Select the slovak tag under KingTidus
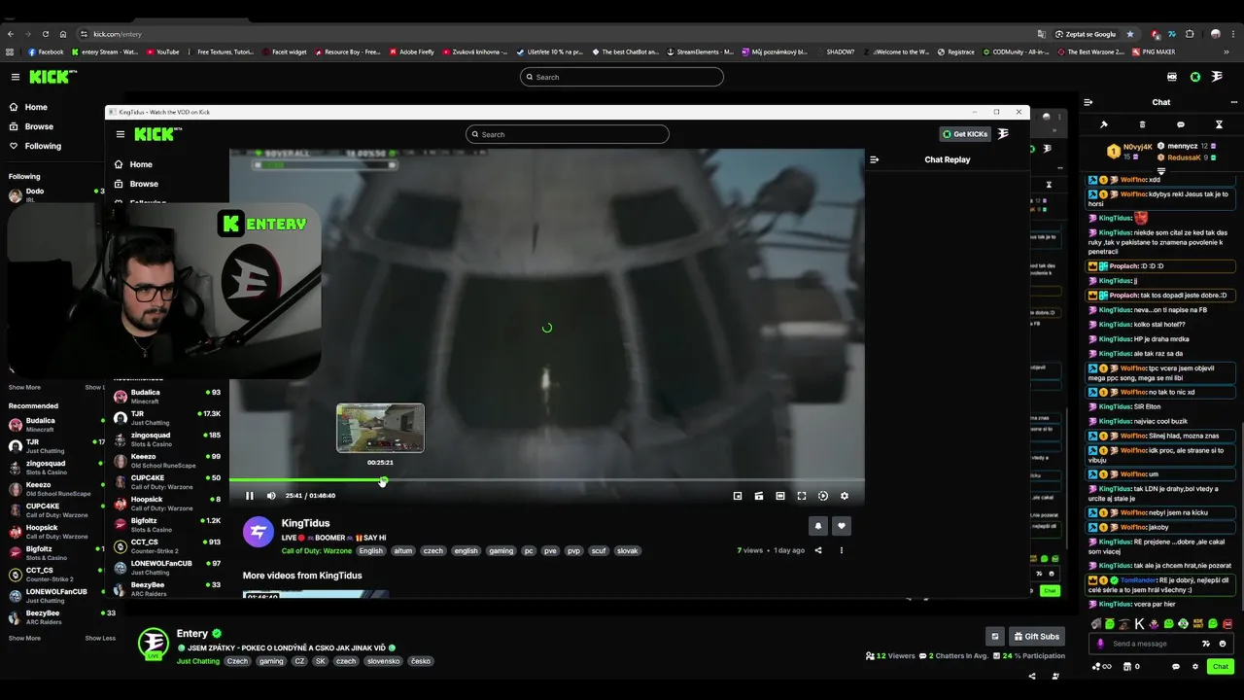Screen dimensions: 1244x700 click(628, 550)
